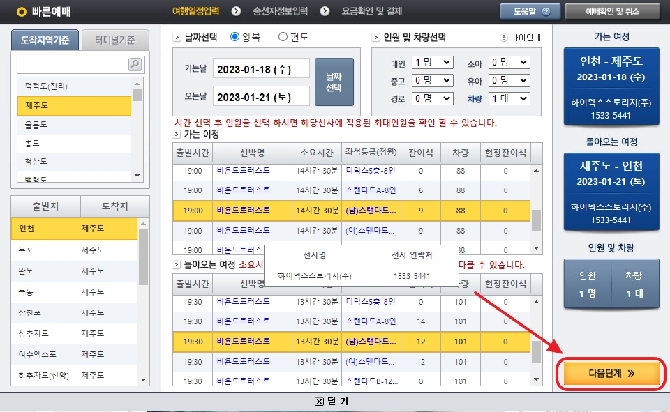Select the 하추자도(신양) to 제주도 route row
Viewport: 670px width, 412px height.
pos(75,375)
